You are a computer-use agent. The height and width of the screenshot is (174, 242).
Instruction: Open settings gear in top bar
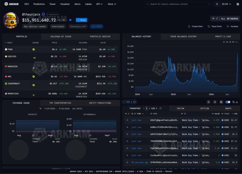click(x=238, y=4)
